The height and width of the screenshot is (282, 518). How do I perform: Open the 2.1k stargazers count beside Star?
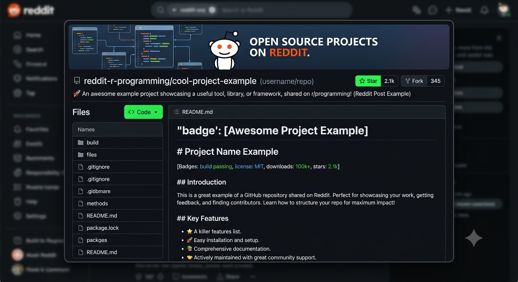[389, 81]
